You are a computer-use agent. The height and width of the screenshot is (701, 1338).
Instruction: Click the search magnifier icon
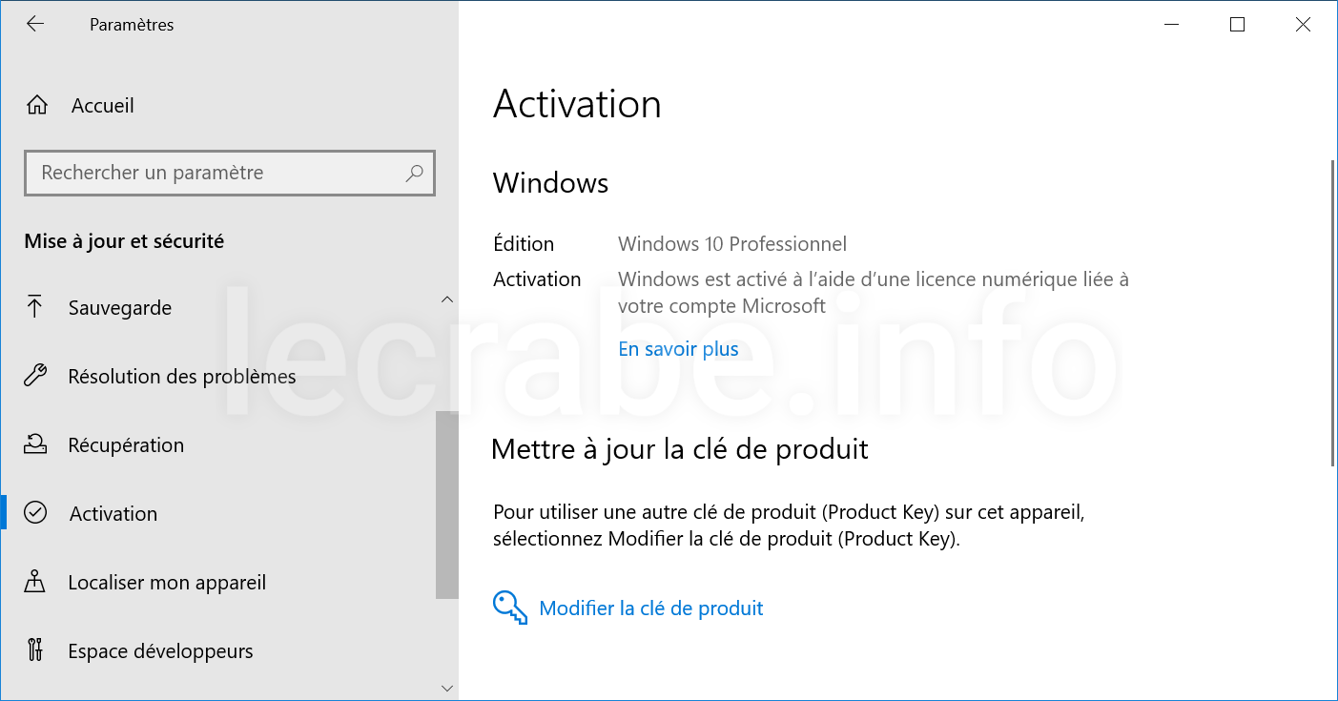click(x=414, y=174)
